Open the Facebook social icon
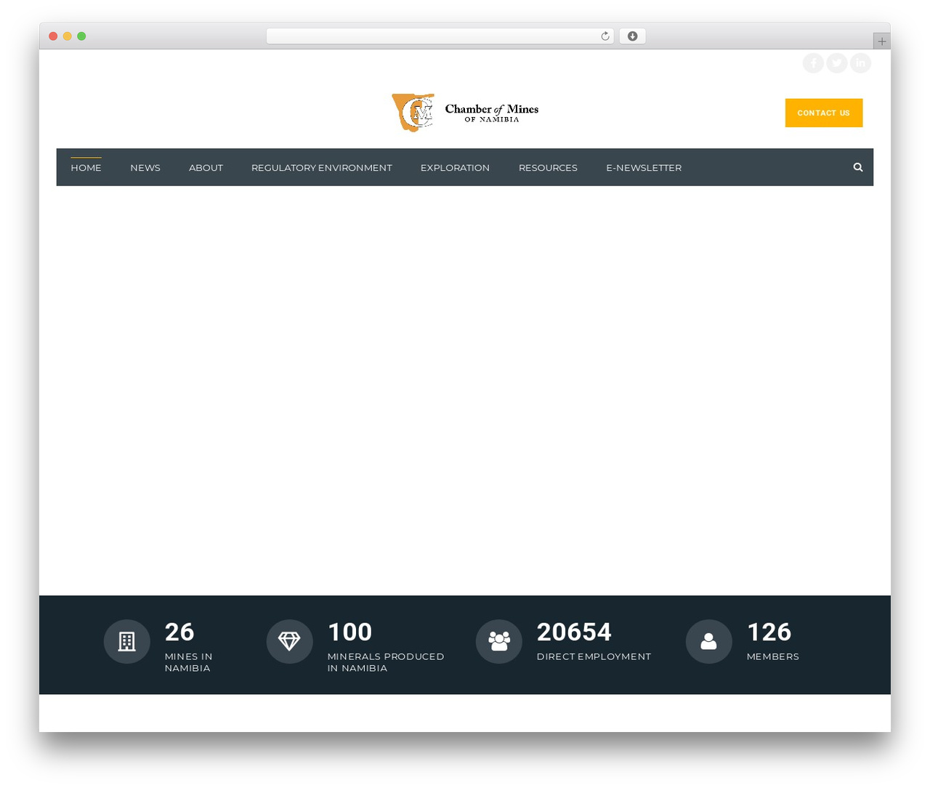This screenshot has width=930, height=788. (x=813, y=63)
